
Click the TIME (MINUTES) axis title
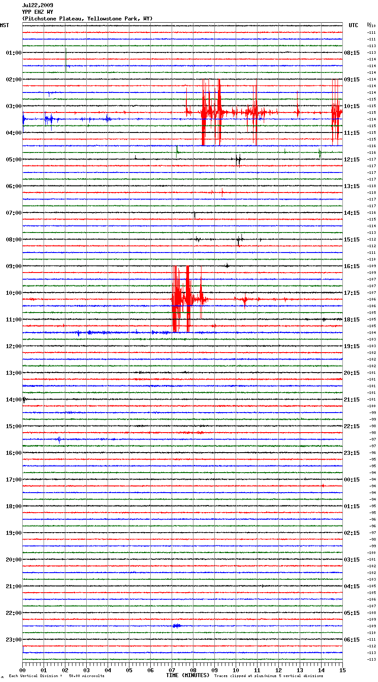(188, 675)
